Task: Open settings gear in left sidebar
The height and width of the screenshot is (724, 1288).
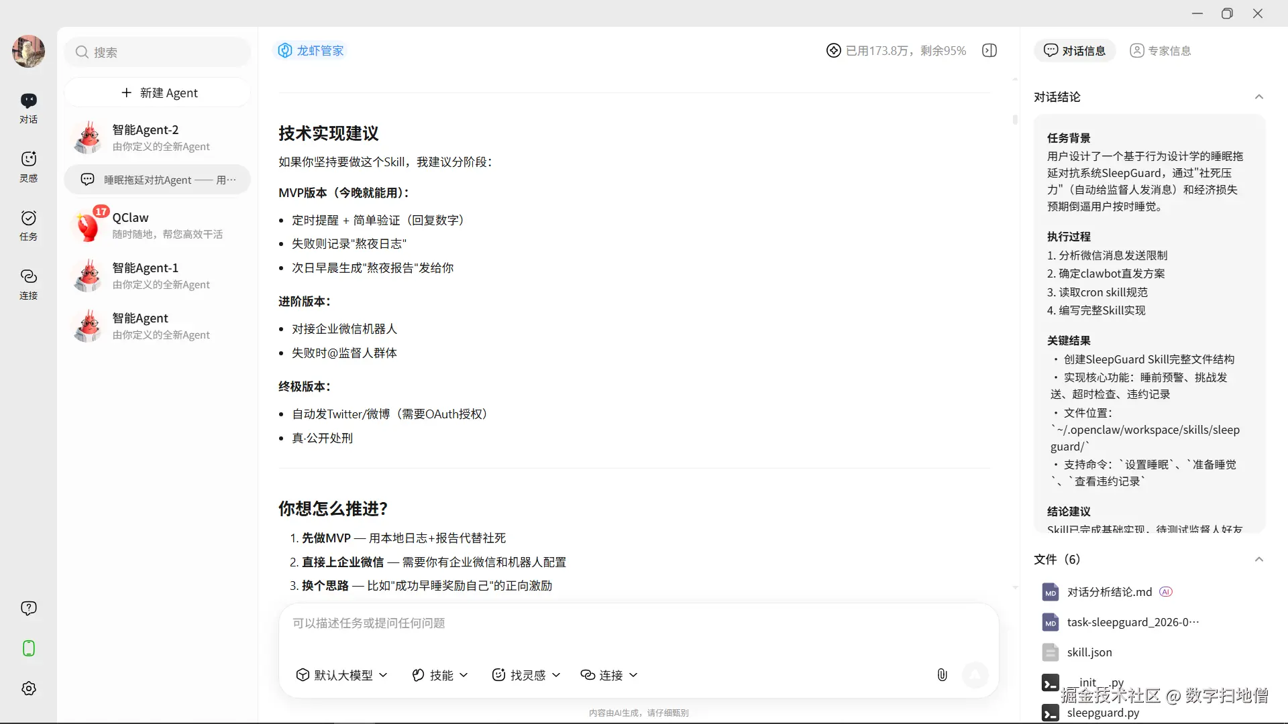Action: pos(28,688)
